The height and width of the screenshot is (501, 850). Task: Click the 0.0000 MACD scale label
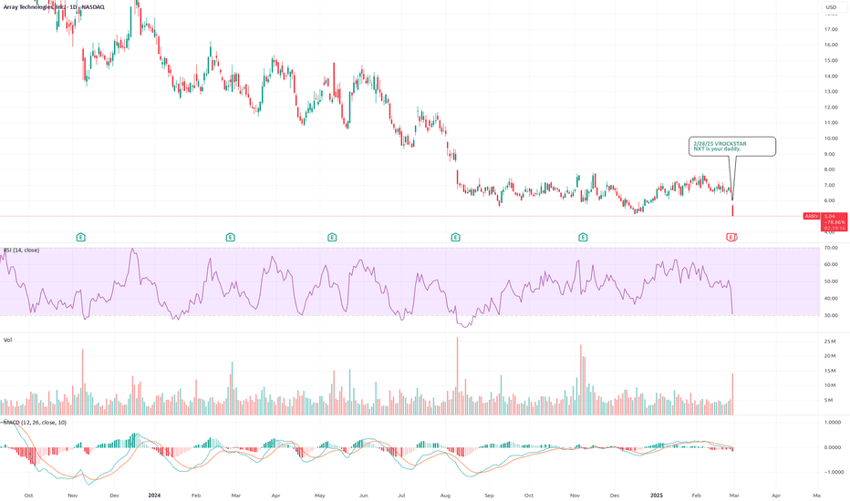832,447
